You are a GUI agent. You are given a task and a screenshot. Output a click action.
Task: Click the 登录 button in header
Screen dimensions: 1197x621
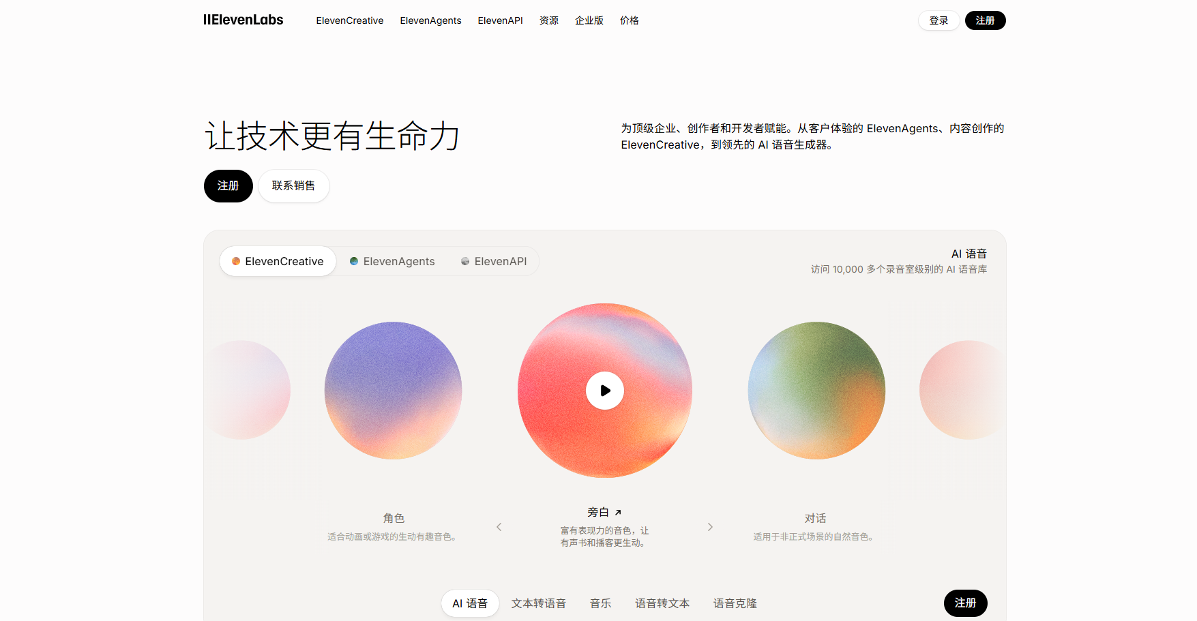(939, 20)
